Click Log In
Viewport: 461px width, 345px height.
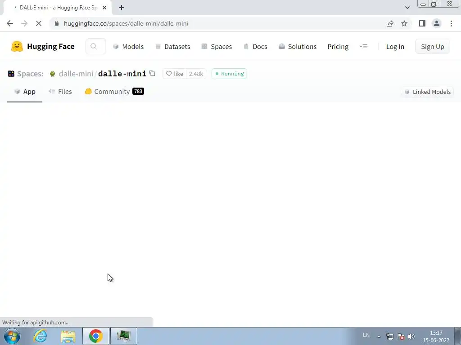(395, 47)
